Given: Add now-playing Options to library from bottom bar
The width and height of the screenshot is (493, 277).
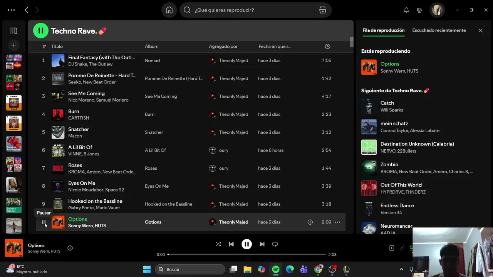Looking at the screenshot, I should [x=70, y=248].
